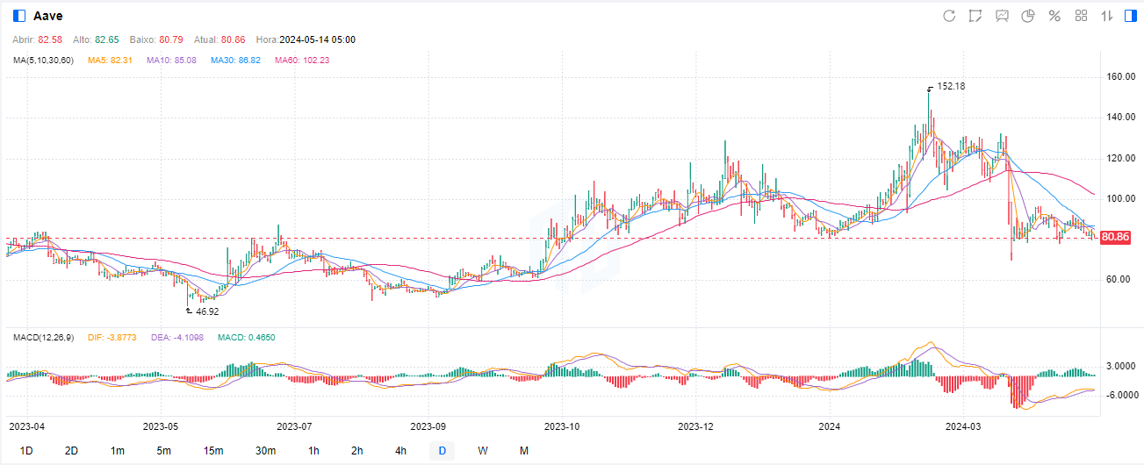Image resolution: width=1144 pixels, height=465 pixels.
Task: Switch to the 4h interval
Action: click(x=400, y=450)
